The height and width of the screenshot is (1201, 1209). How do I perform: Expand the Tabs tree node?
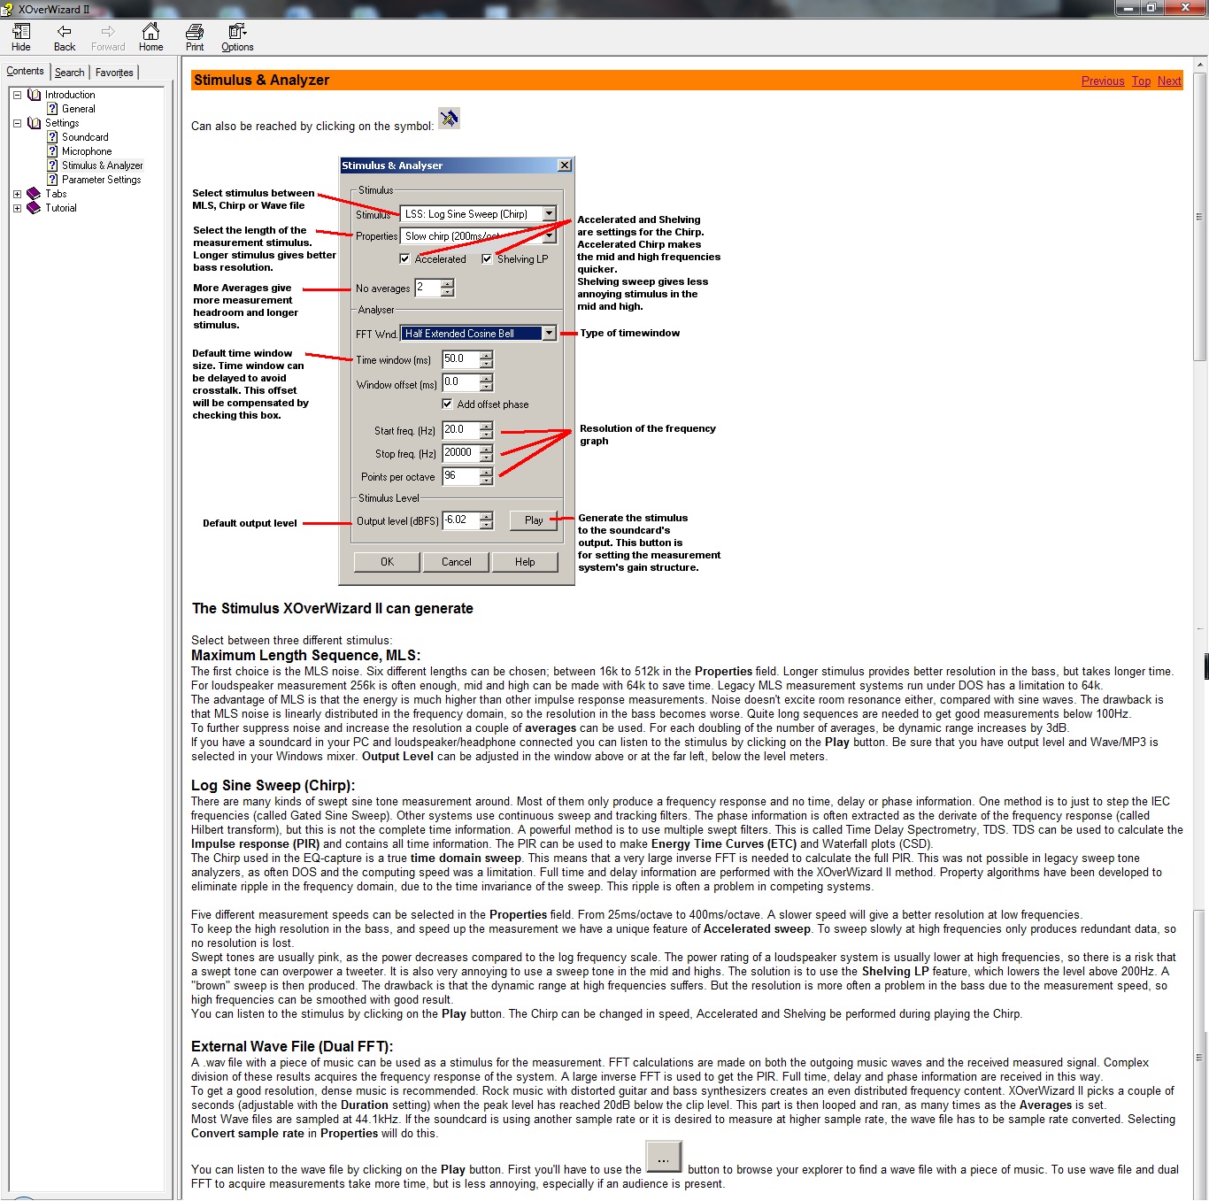(17, 194)
